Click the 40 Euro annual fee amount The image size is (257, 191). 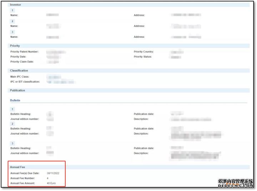(x=51, y=183)
